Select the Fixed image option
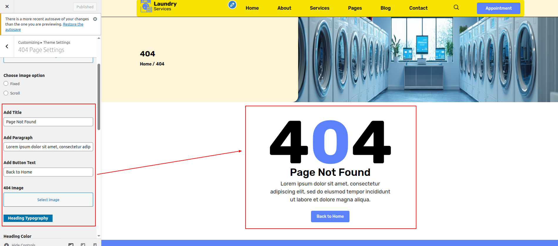Viewport: 558px width, 246px height. 6,84
